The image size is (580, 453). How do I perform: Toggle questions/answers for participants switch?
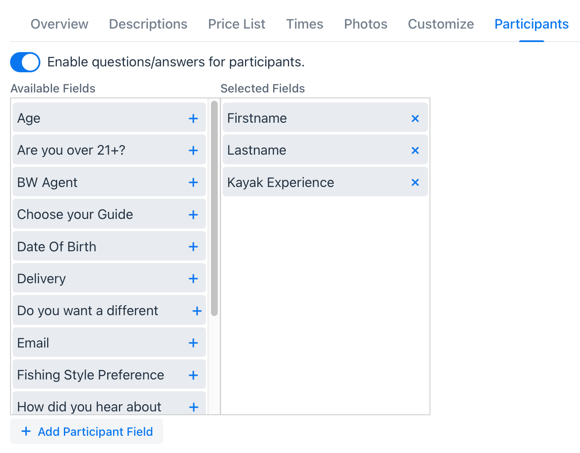(25, 62)
